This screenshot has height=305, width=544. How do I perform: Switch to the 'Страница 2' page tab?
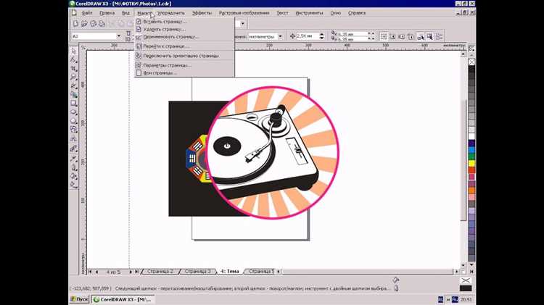click(160, 272)
